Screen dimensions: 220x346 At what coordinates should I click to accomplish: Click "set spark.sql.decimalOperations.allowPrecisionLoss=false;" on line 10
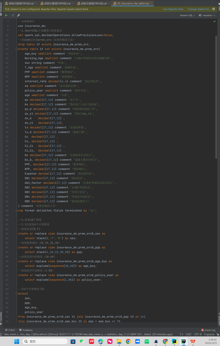(66, 35)
